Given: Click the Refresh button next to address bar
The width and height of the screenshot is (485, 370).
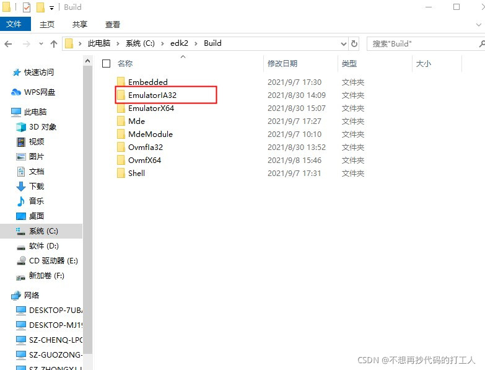Looking at the screenshot, I should coord(354,43).
